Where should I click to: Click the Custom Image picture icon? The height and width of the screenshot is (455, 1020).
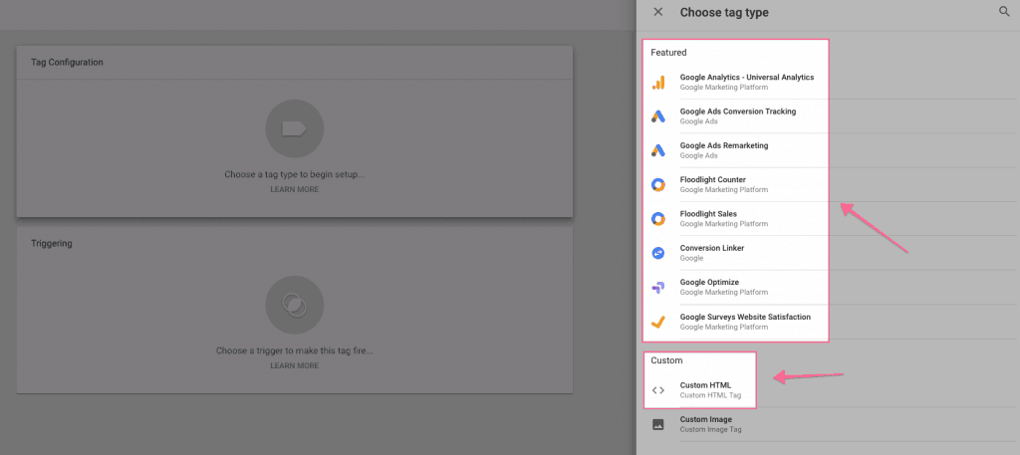pyautogui.click(x=658, y=424)
